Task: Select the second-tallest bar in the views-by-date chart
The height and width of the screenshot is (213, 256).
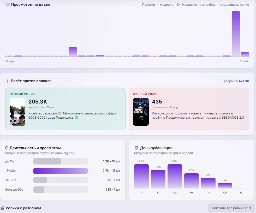Action: point(73,52)
